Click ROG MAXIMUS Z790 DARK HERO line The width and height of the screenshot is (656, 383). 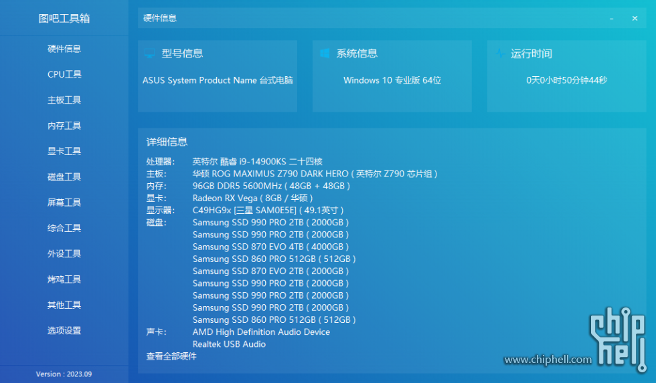315,174
